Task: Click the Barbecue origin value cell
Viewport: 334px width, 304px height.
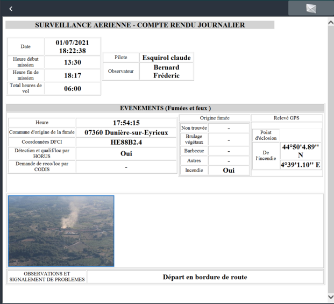Action: pyautogui.click(x=229, y=151)
